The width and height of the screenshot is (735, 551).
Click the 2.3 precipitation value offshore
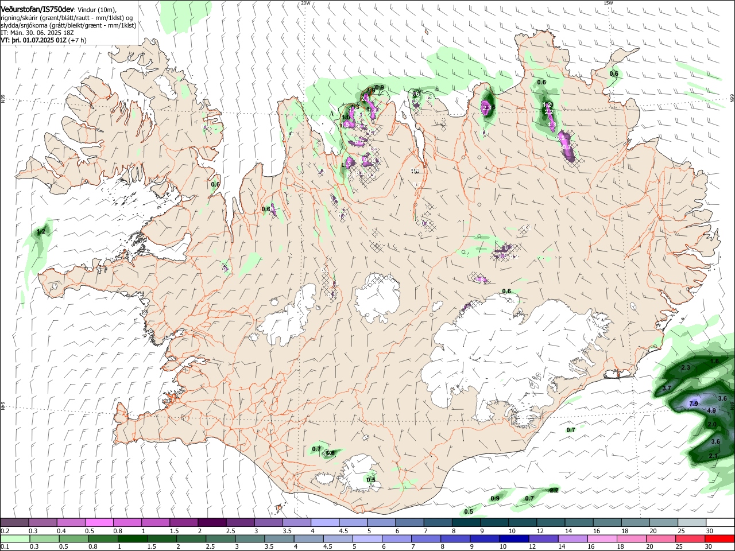[x=685, y=367]
